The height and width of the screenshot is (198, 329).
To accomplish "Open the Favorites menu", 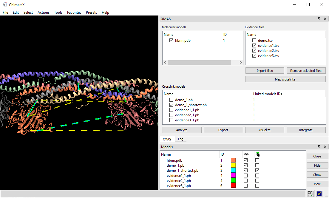I will pos(74,13).
